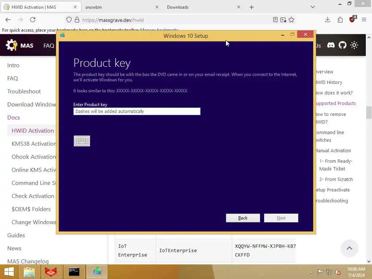
Task: Jump to How does it work? section
Action: pos(335,93)
